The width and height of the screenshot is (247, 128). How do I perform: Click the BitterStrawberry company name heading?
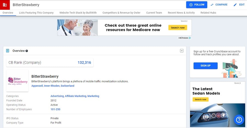(45, 76)
